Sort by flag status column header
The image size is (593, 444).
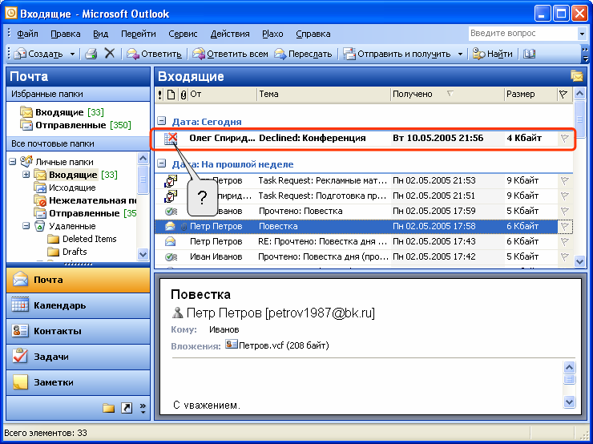coord(563,95)
